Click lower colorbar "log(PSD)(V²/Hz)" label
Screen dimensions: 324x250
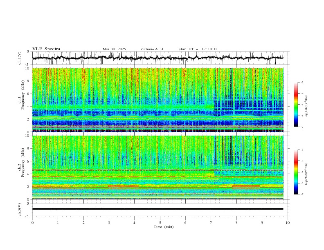pyautogui.click(x=306, y=174)
